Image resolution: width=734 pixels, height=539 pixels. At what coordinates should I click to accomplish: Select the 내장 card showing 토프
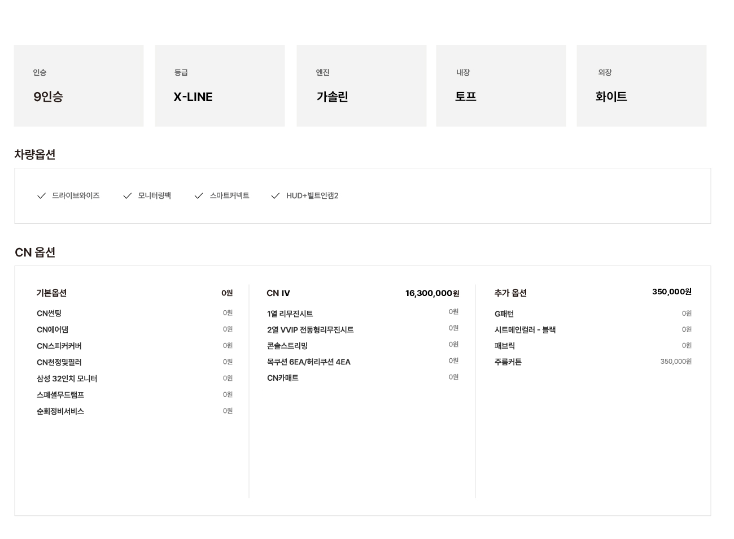coord(501,86)
